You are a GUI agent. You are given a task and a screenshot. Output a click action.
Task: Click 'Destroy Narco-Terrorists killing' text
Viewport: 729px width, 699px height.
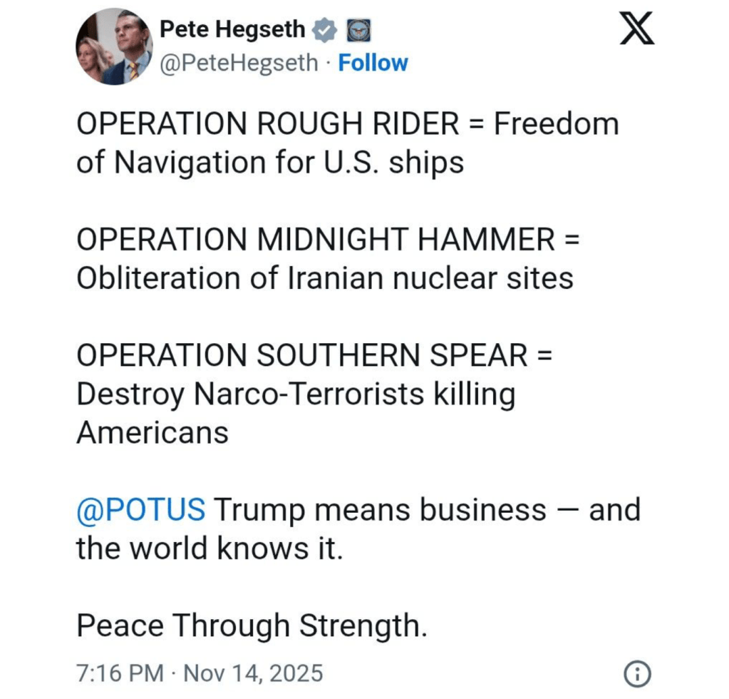[x=295, y=394]
